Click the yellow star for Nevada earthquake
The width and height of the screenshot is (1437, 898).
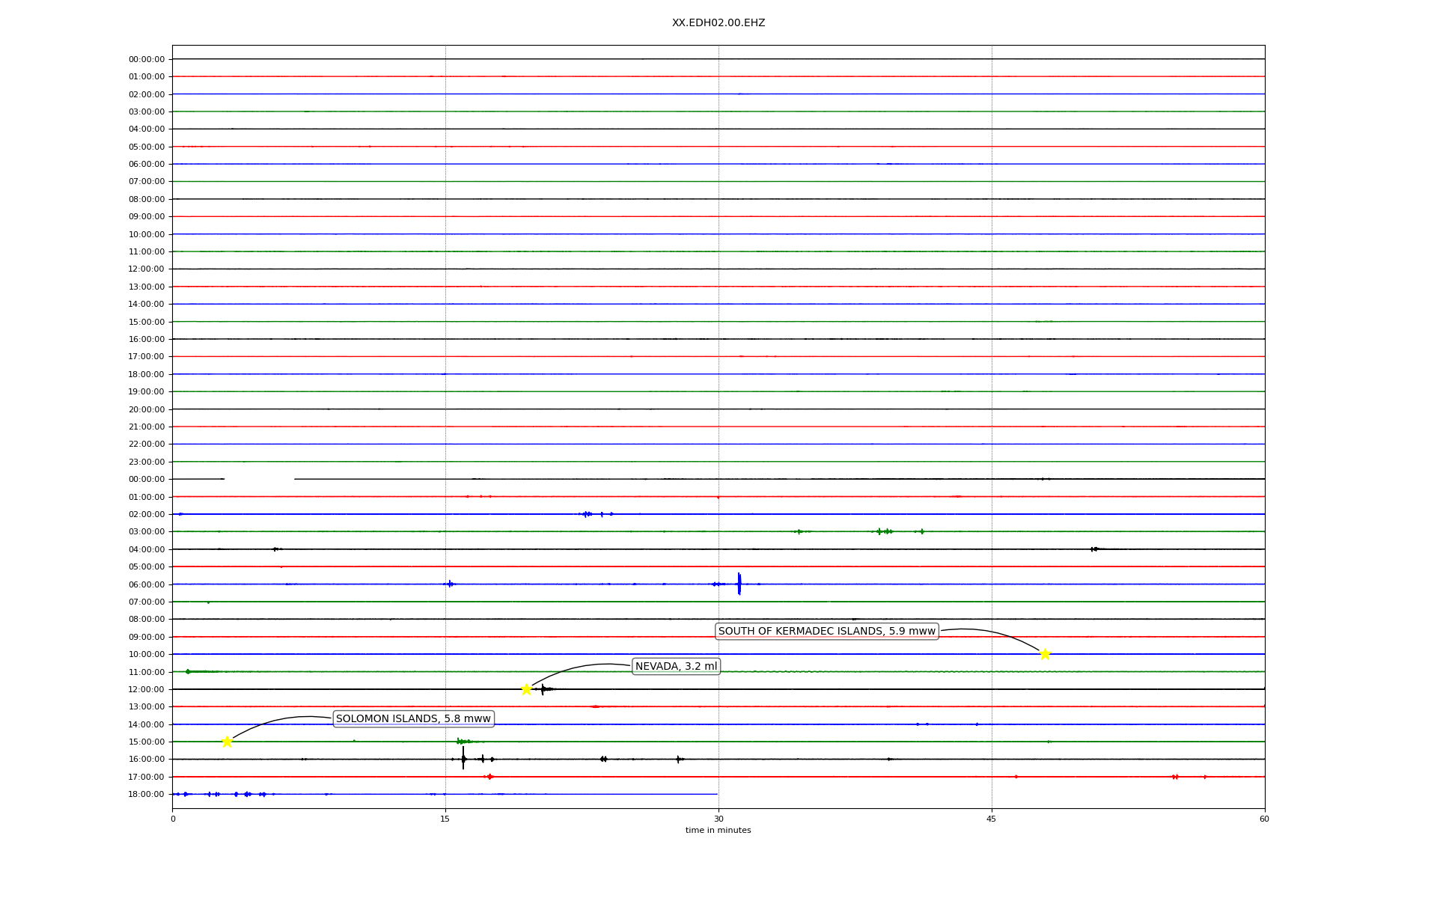526,689
